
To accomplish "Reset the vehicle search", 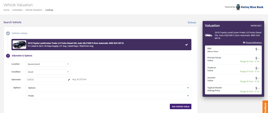I will click(192, 23).
